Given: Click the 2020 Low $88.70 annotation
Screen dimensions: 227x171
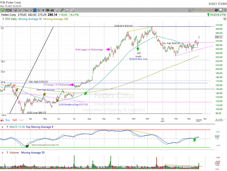Looking at the screenshot, I should click(x=36, y=113).
